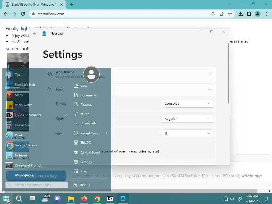Open weather widget showing 84°F

click(x=45, y=199)
